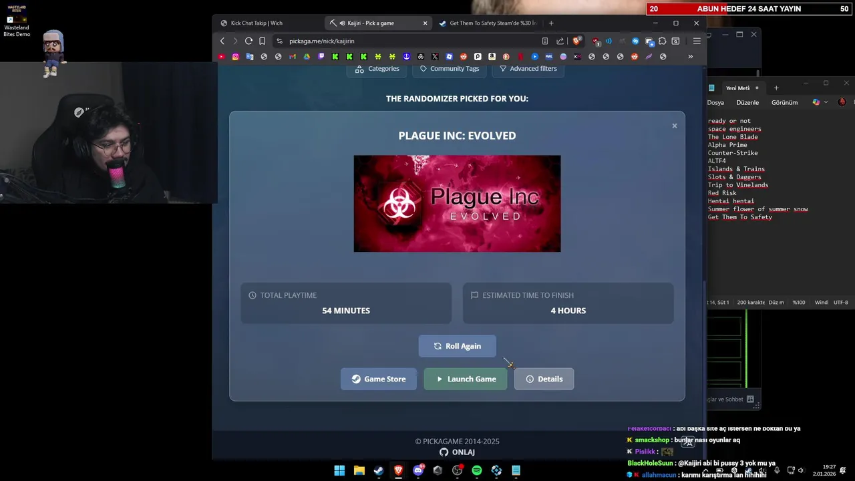Open Twitch bookmark

coord(321,57)
